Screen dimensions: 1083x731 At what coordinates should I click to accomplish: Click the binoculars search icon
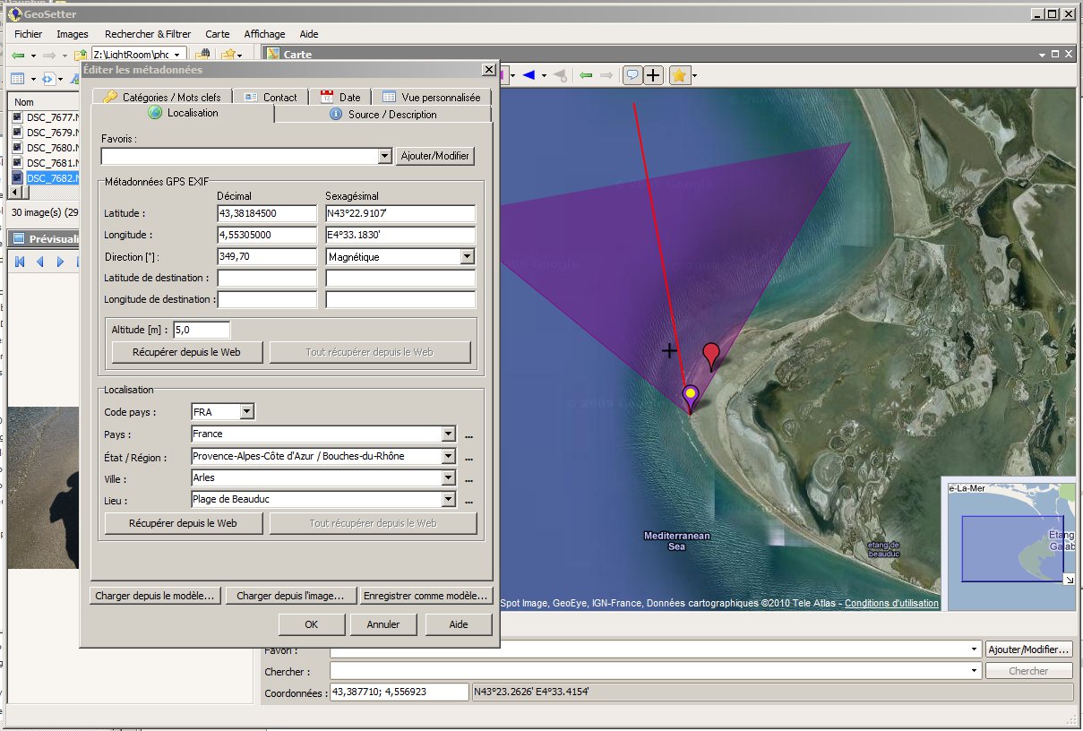coord(202,56)
